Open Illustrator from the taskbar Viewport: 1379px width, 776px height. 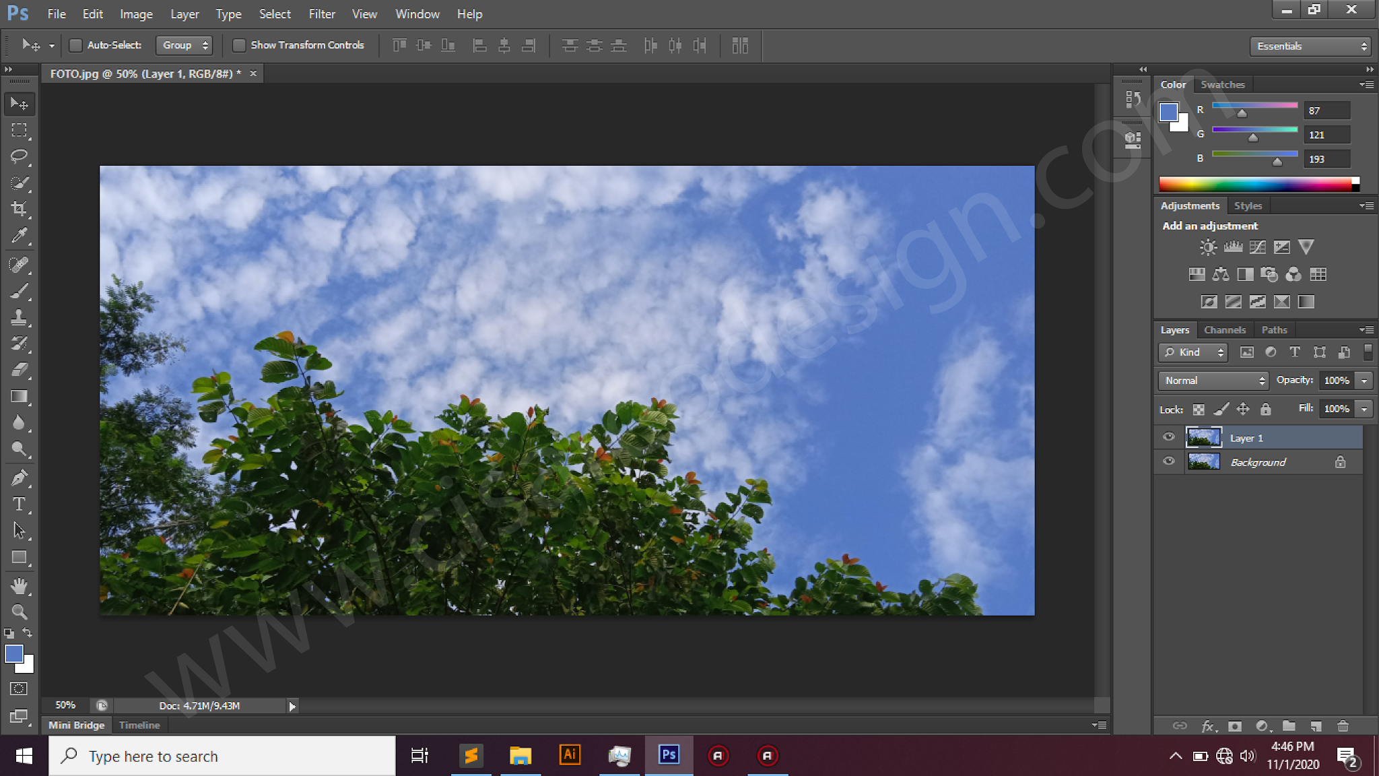570,755
